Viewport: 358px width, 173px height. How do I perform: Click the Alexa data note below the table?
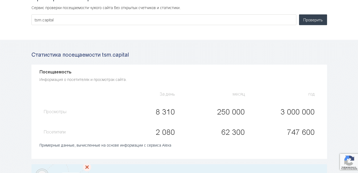pos(105,145)
